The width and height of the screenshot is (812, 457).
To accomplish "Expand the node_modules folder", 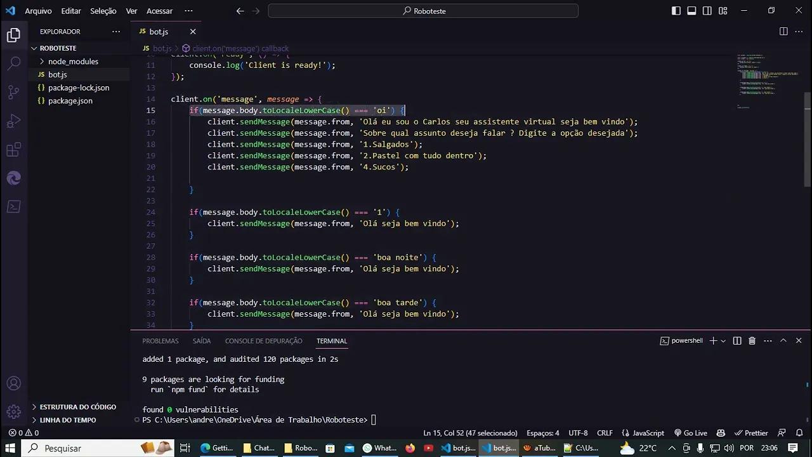I will point(79,62).
